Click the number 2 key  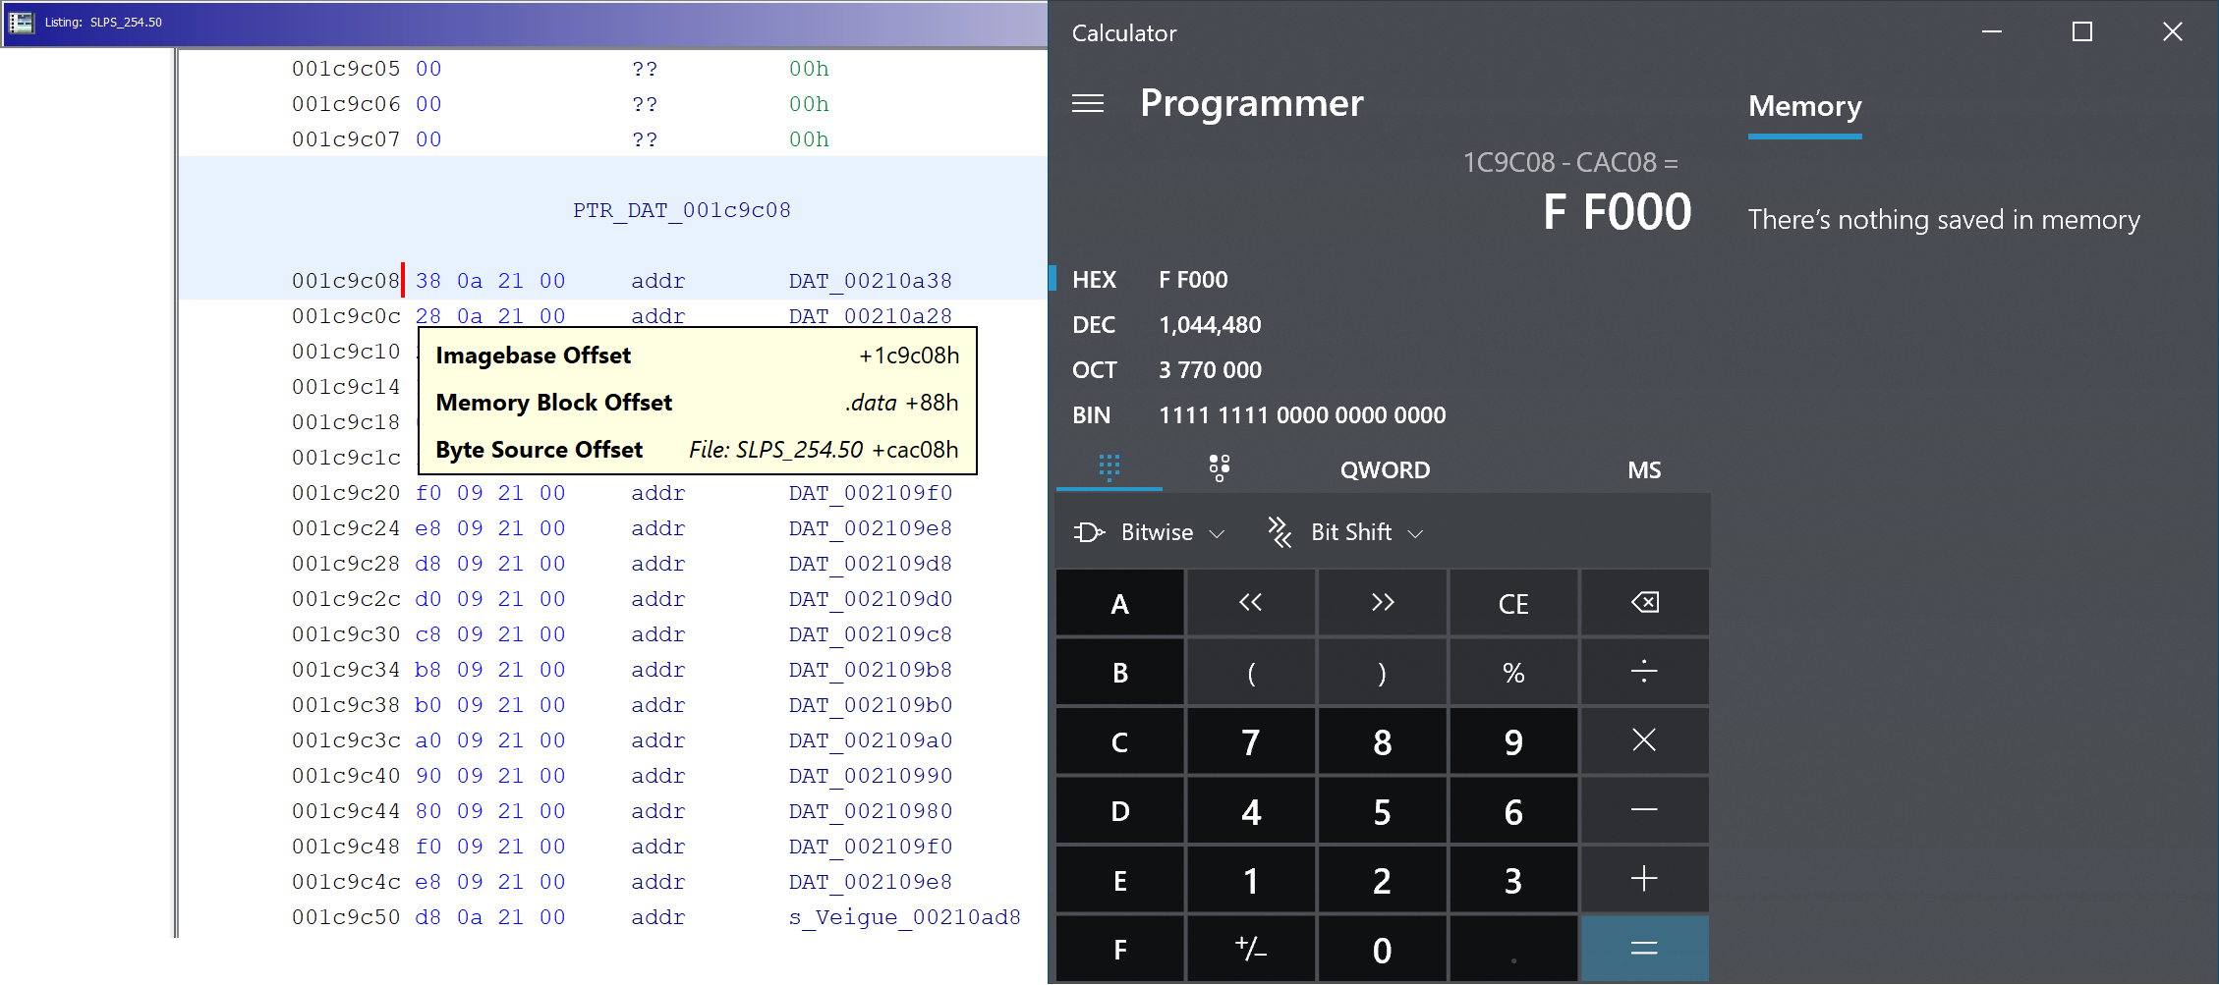pyautogui.click(x=1382, y=879)
